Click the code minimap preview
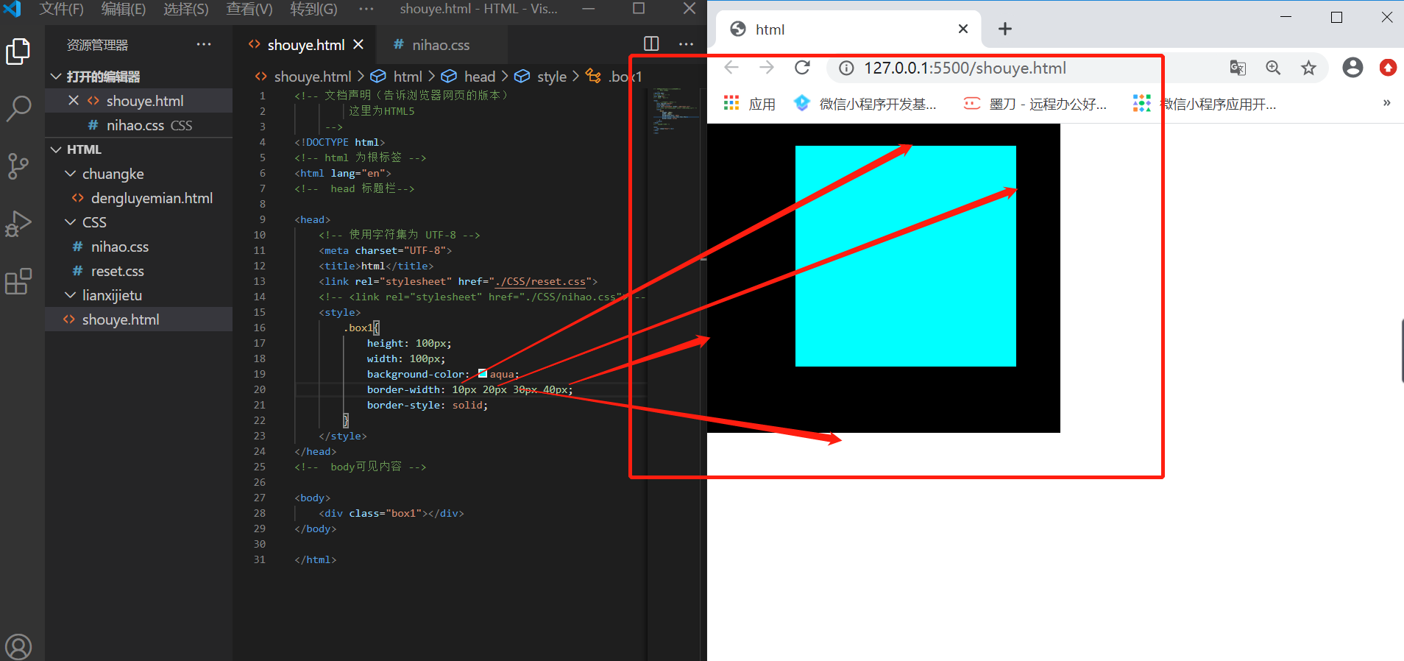The height and width of the screenshot is (661, 1404). tap(676, 110)
